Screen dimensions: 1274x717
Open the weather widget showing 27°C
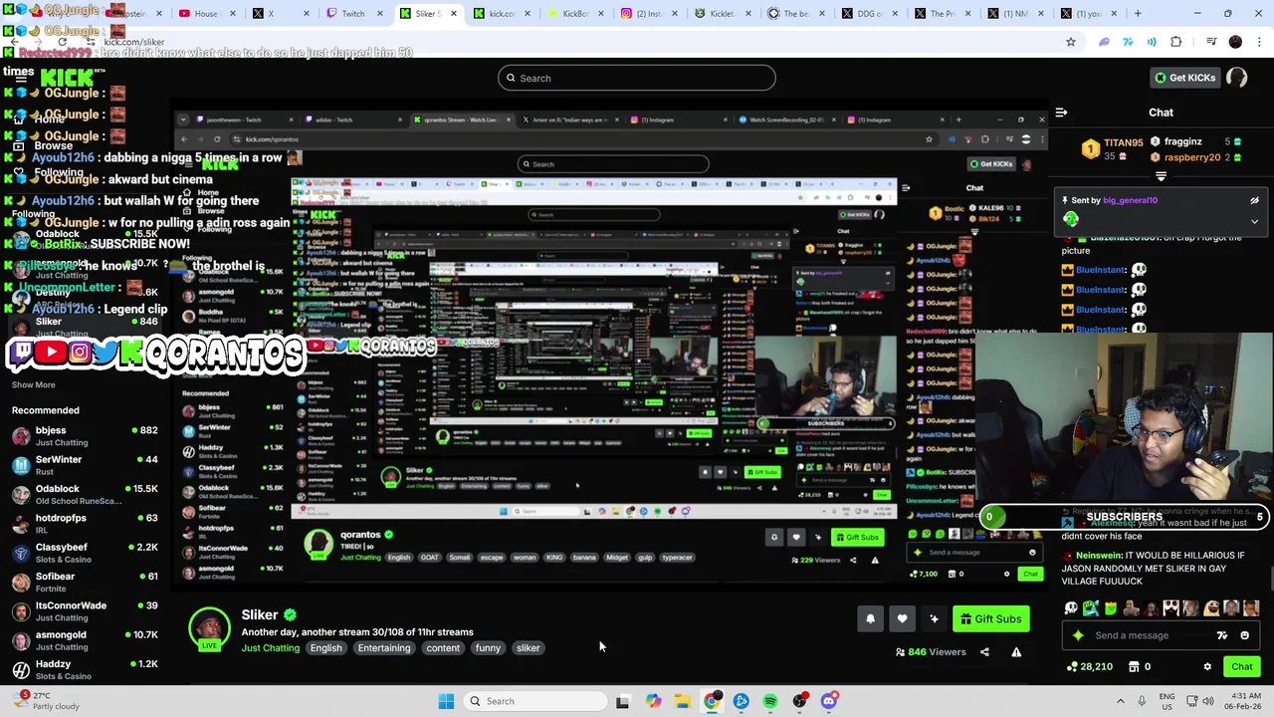point(46,701)
